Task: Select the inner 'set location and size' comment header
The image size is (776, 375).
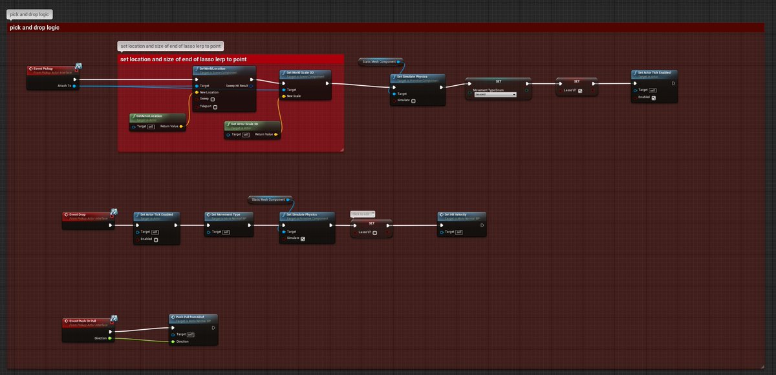Action: click(x=230, y=59)
